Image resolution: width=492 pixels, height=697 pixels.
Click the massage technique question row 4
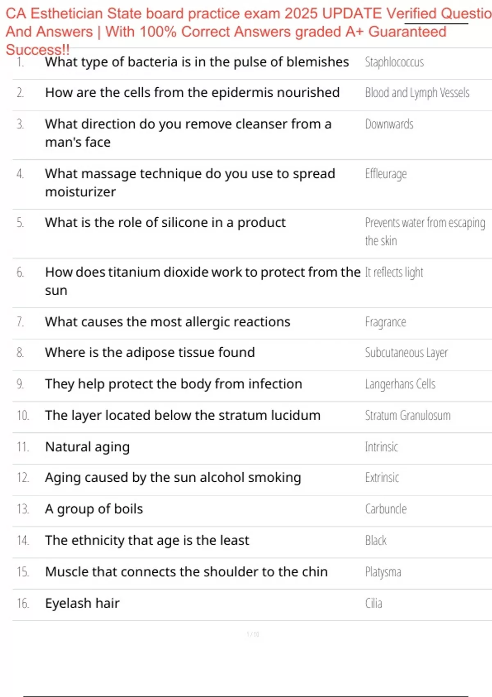coord(252,183)
